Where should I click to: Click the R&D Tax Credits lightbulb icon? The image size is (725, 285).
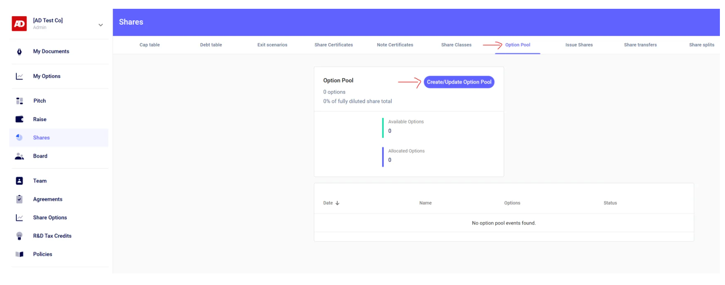pos(19,236)
